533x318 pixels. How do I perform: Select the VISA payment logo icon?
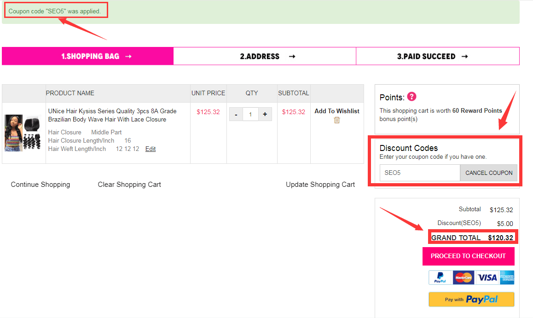click(x=487, y=278)
